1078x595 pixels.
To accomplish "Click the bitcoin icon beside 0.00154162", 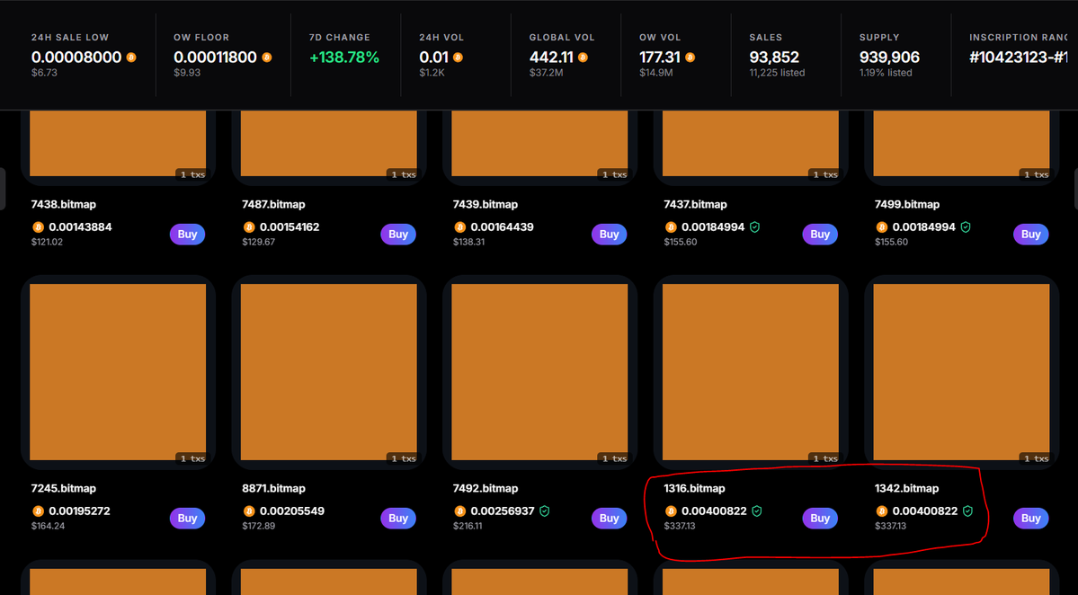I will click(250, 226).
